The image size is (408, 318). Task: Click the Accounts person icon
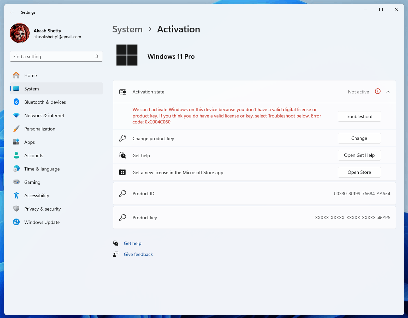pyautogui.click(x=16, y=155)
